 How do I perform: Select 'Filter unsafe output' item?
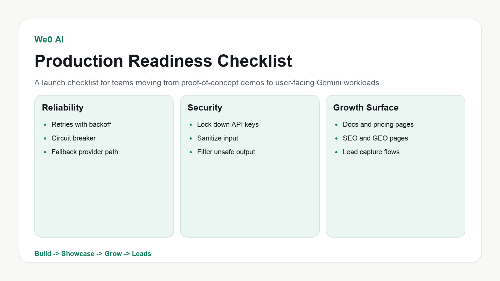226,152
